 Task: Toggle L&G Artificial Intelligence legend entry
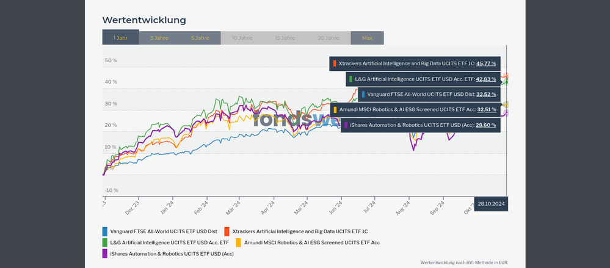coord(169,242)
